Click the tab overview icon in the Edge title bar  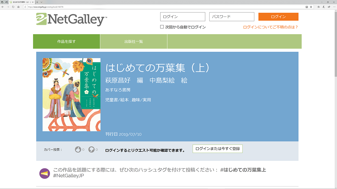click(x=2, y=2)
